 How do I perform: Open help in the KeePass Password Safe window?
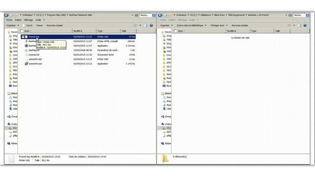(151, 26)
